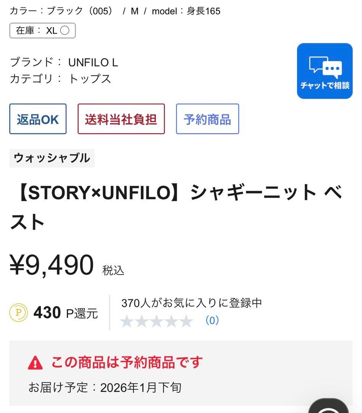Select the 在庫 XL stock availability toggle
The height and width of the screenshot is (413, 362).
(42, 31)
